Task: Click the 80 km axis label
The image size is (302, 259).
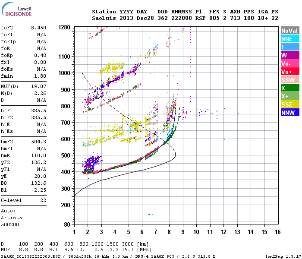Action: click(x=67, y=224)
